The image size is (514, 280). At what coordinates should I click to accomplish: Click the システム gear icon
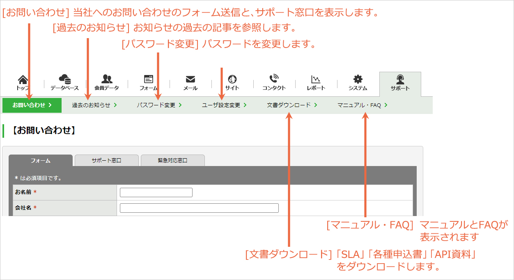pos(358,79)
